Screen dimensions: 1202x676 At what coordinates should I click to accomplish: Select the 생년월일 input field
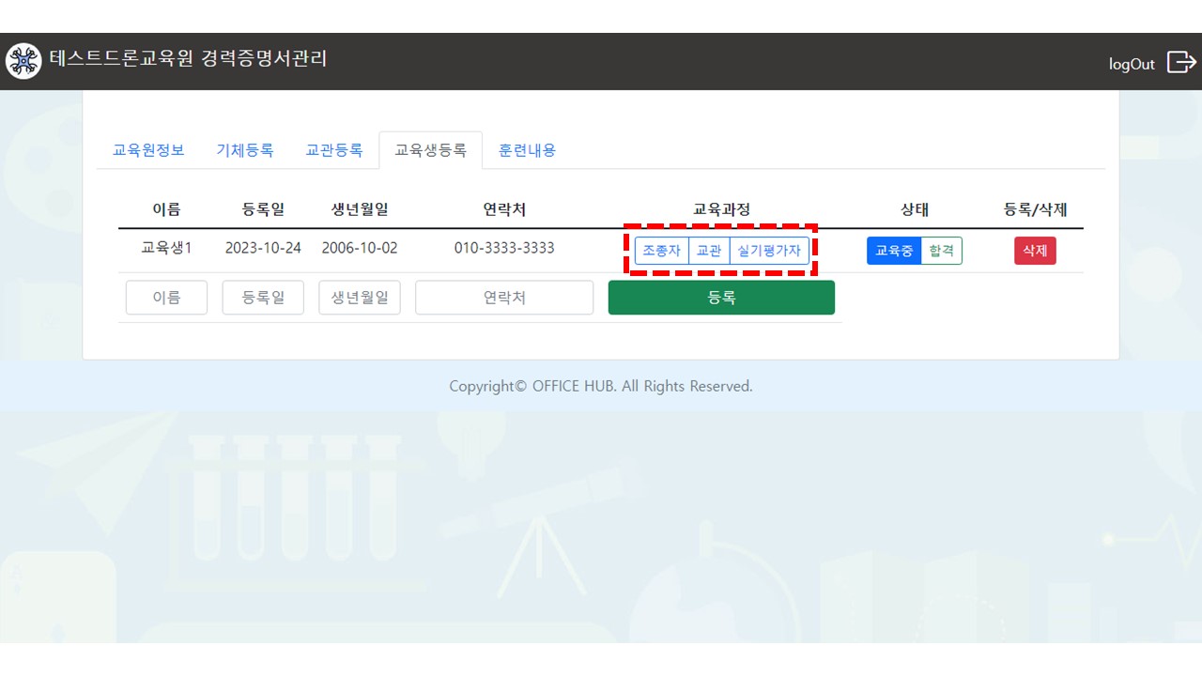pos(360,298)
